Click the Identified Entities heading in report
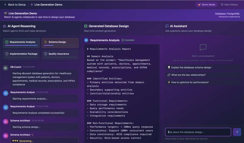This screenshot has height=143, width=244. [104, 79]
